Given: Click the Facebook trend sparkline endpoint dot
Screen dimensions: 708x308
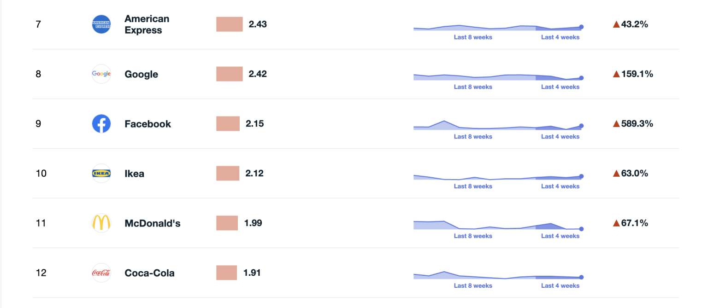Looking at the screenshot, I should (x=581, y=126).
